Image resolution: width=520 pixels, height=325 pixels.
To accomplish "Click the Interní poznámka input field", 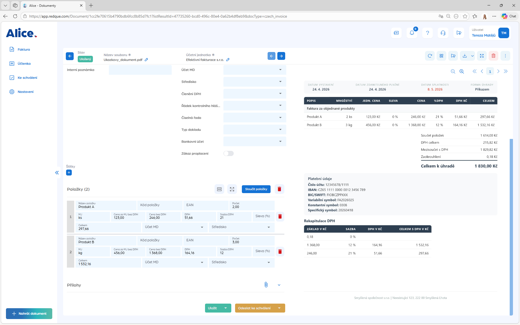I will (x=140, y=70).
